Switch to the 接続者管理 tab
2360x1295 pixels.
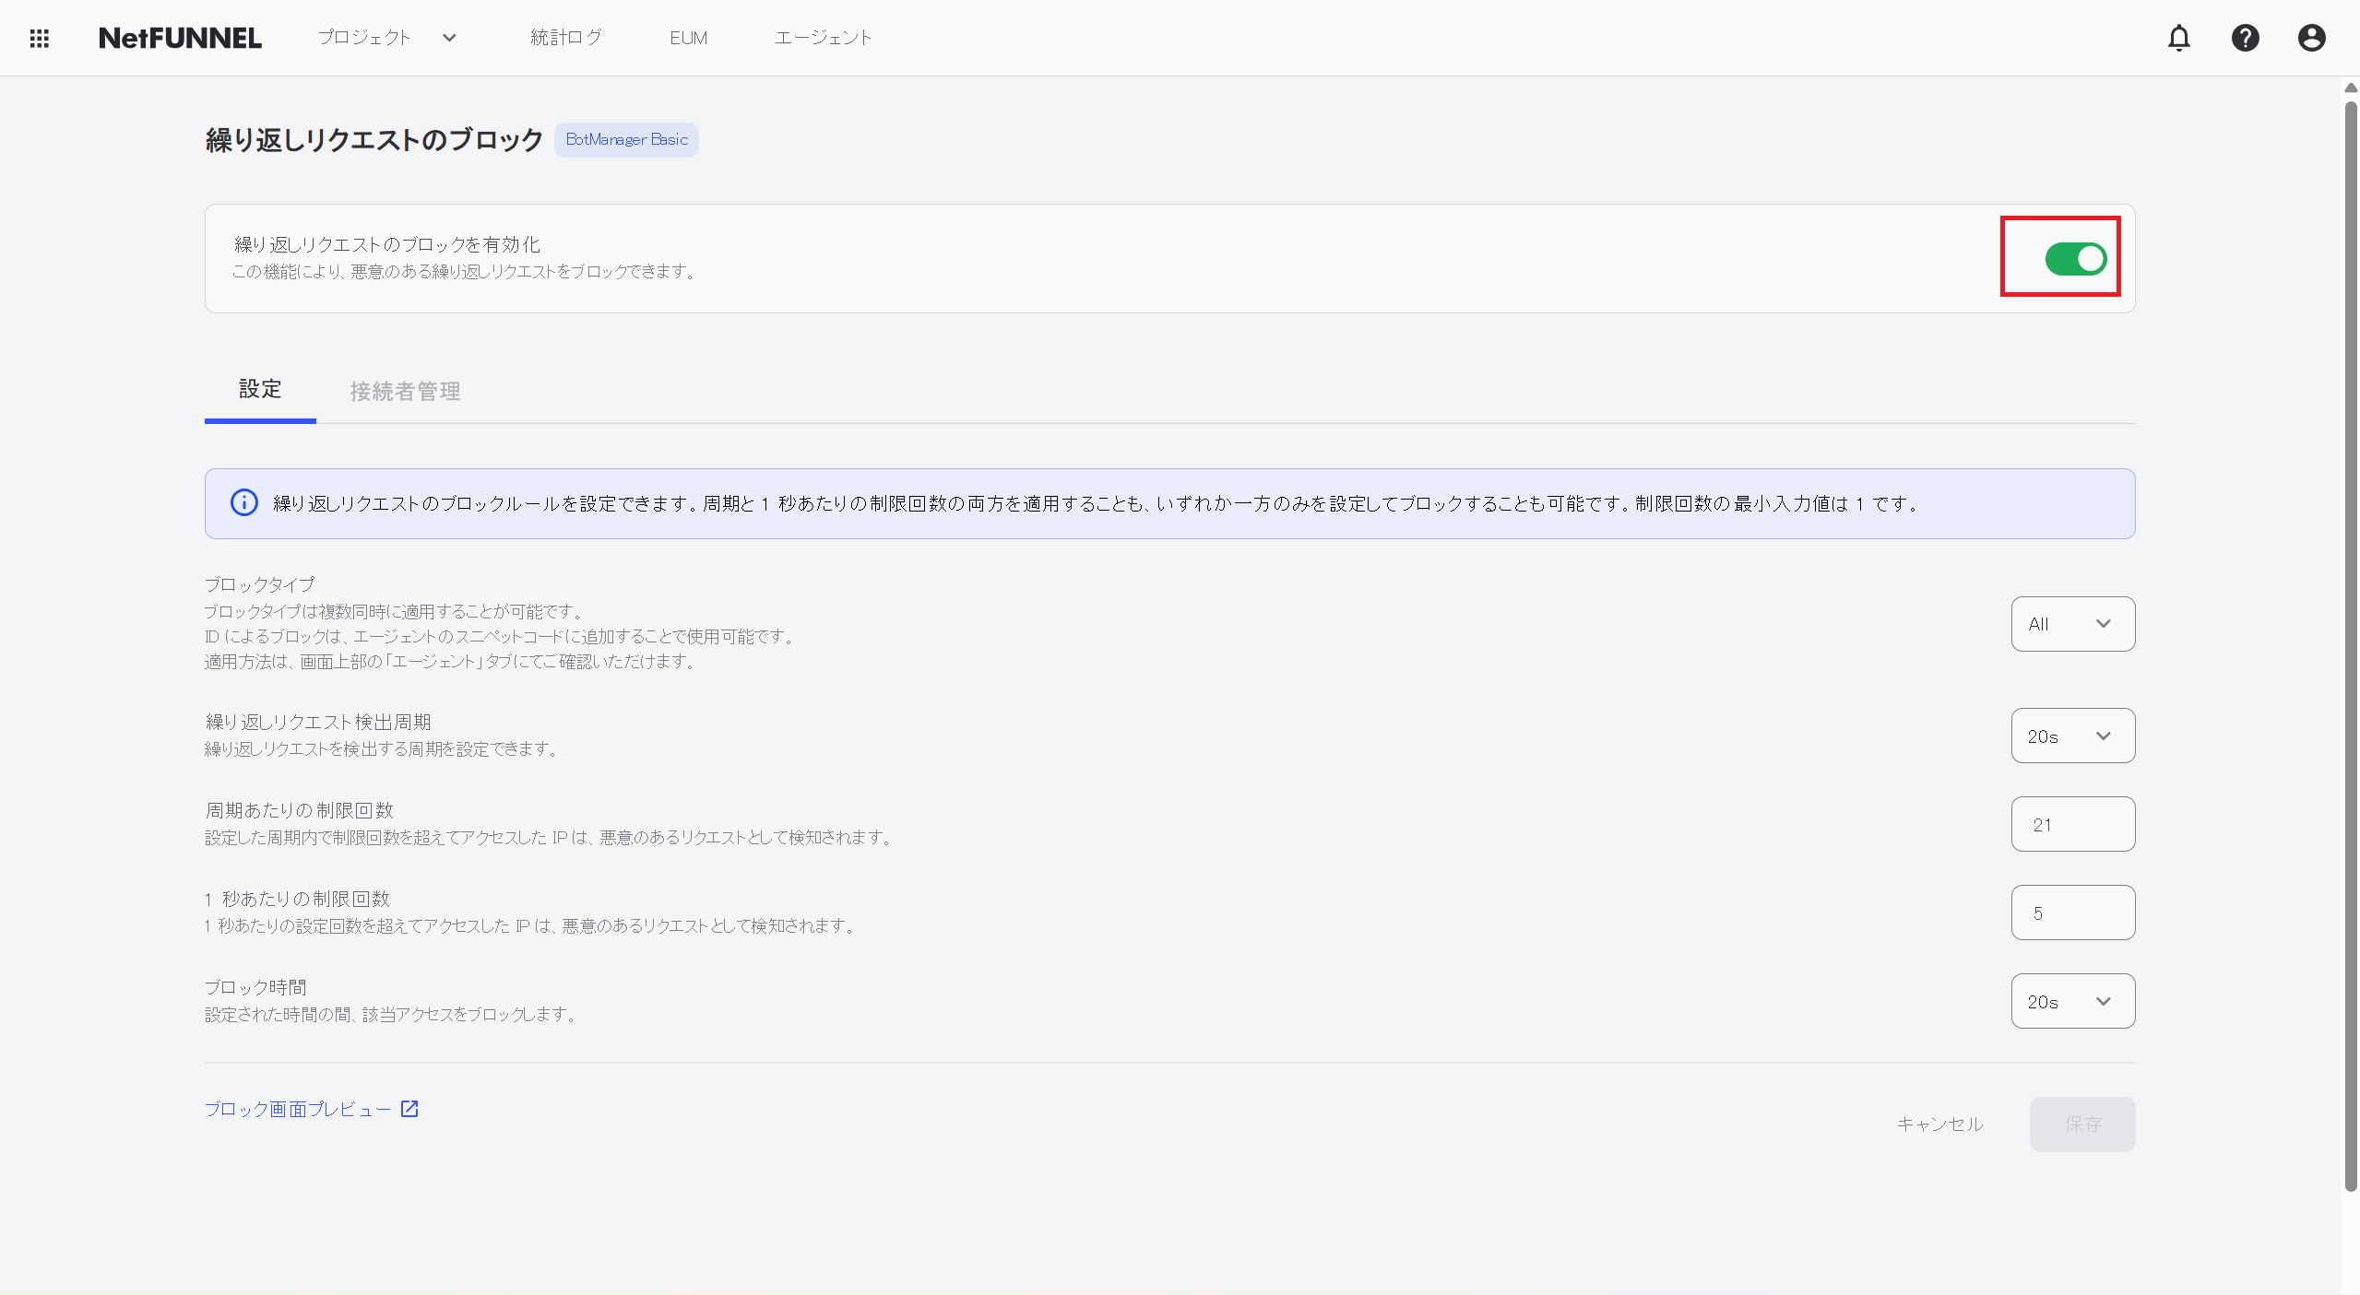point(404,391)
